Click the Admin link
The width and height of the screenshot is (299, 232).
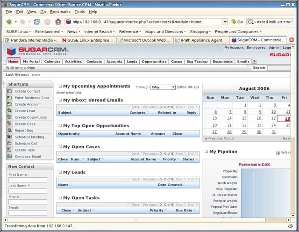[274, 48]
